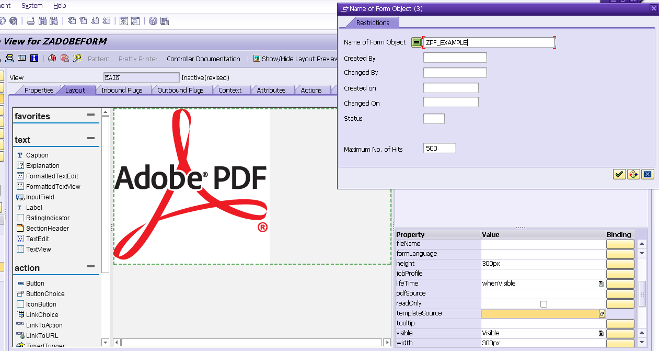Cancel the dialog with blue X icon
The width and height of the screenshot is (659, 351).
coord(648,174)
